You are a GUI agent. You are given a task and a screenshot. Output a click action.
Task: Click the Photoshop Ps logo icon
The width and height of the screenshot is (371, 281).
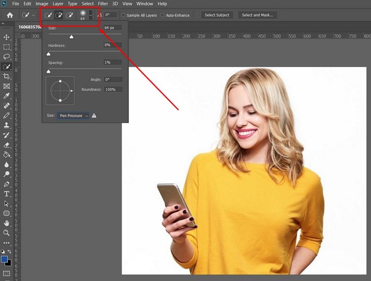pos(4,4)
